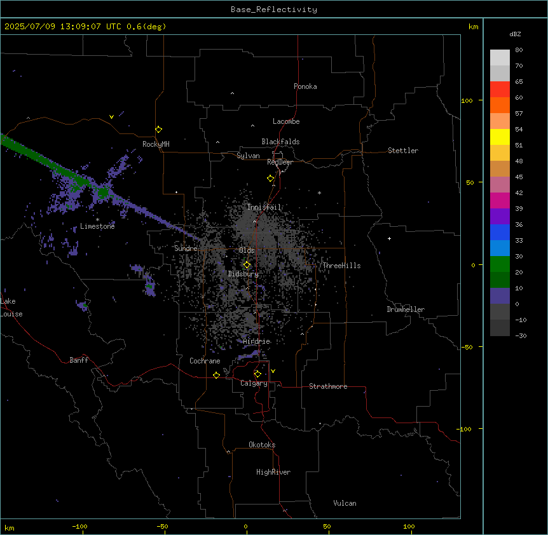Click the yellow diamond marker south of RedDeer
Image resolution: width=548 pixels, height=535 pixels.
coord(270,178)
